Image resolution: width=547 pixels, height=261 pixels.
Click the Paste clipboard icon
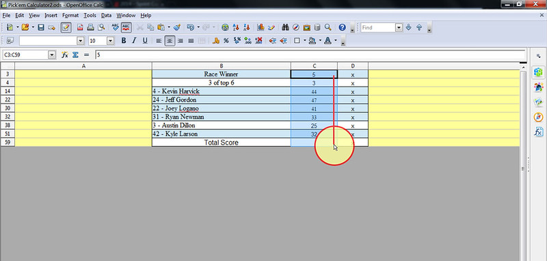[161, 27]
